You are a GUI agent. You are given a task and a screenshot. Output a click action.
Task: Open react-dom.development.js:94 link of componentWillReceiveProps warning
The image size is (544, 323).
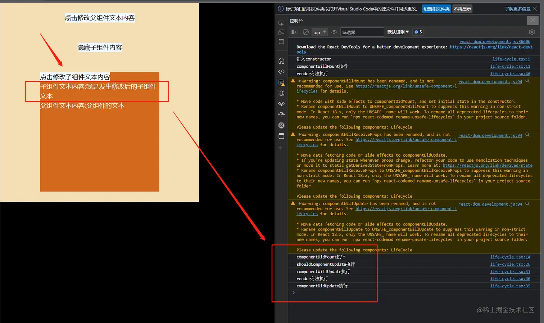click(x=490, y=135)
